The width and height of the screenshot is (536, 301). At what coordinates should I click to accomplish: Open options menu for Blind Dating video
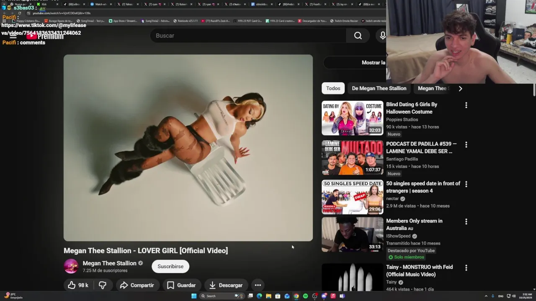466,105
